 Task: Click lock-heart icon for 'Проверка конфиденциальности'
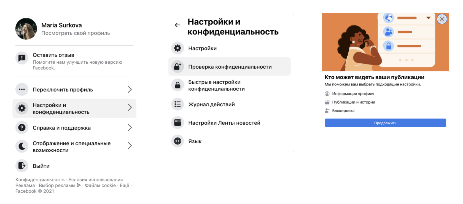pos(177,67)
